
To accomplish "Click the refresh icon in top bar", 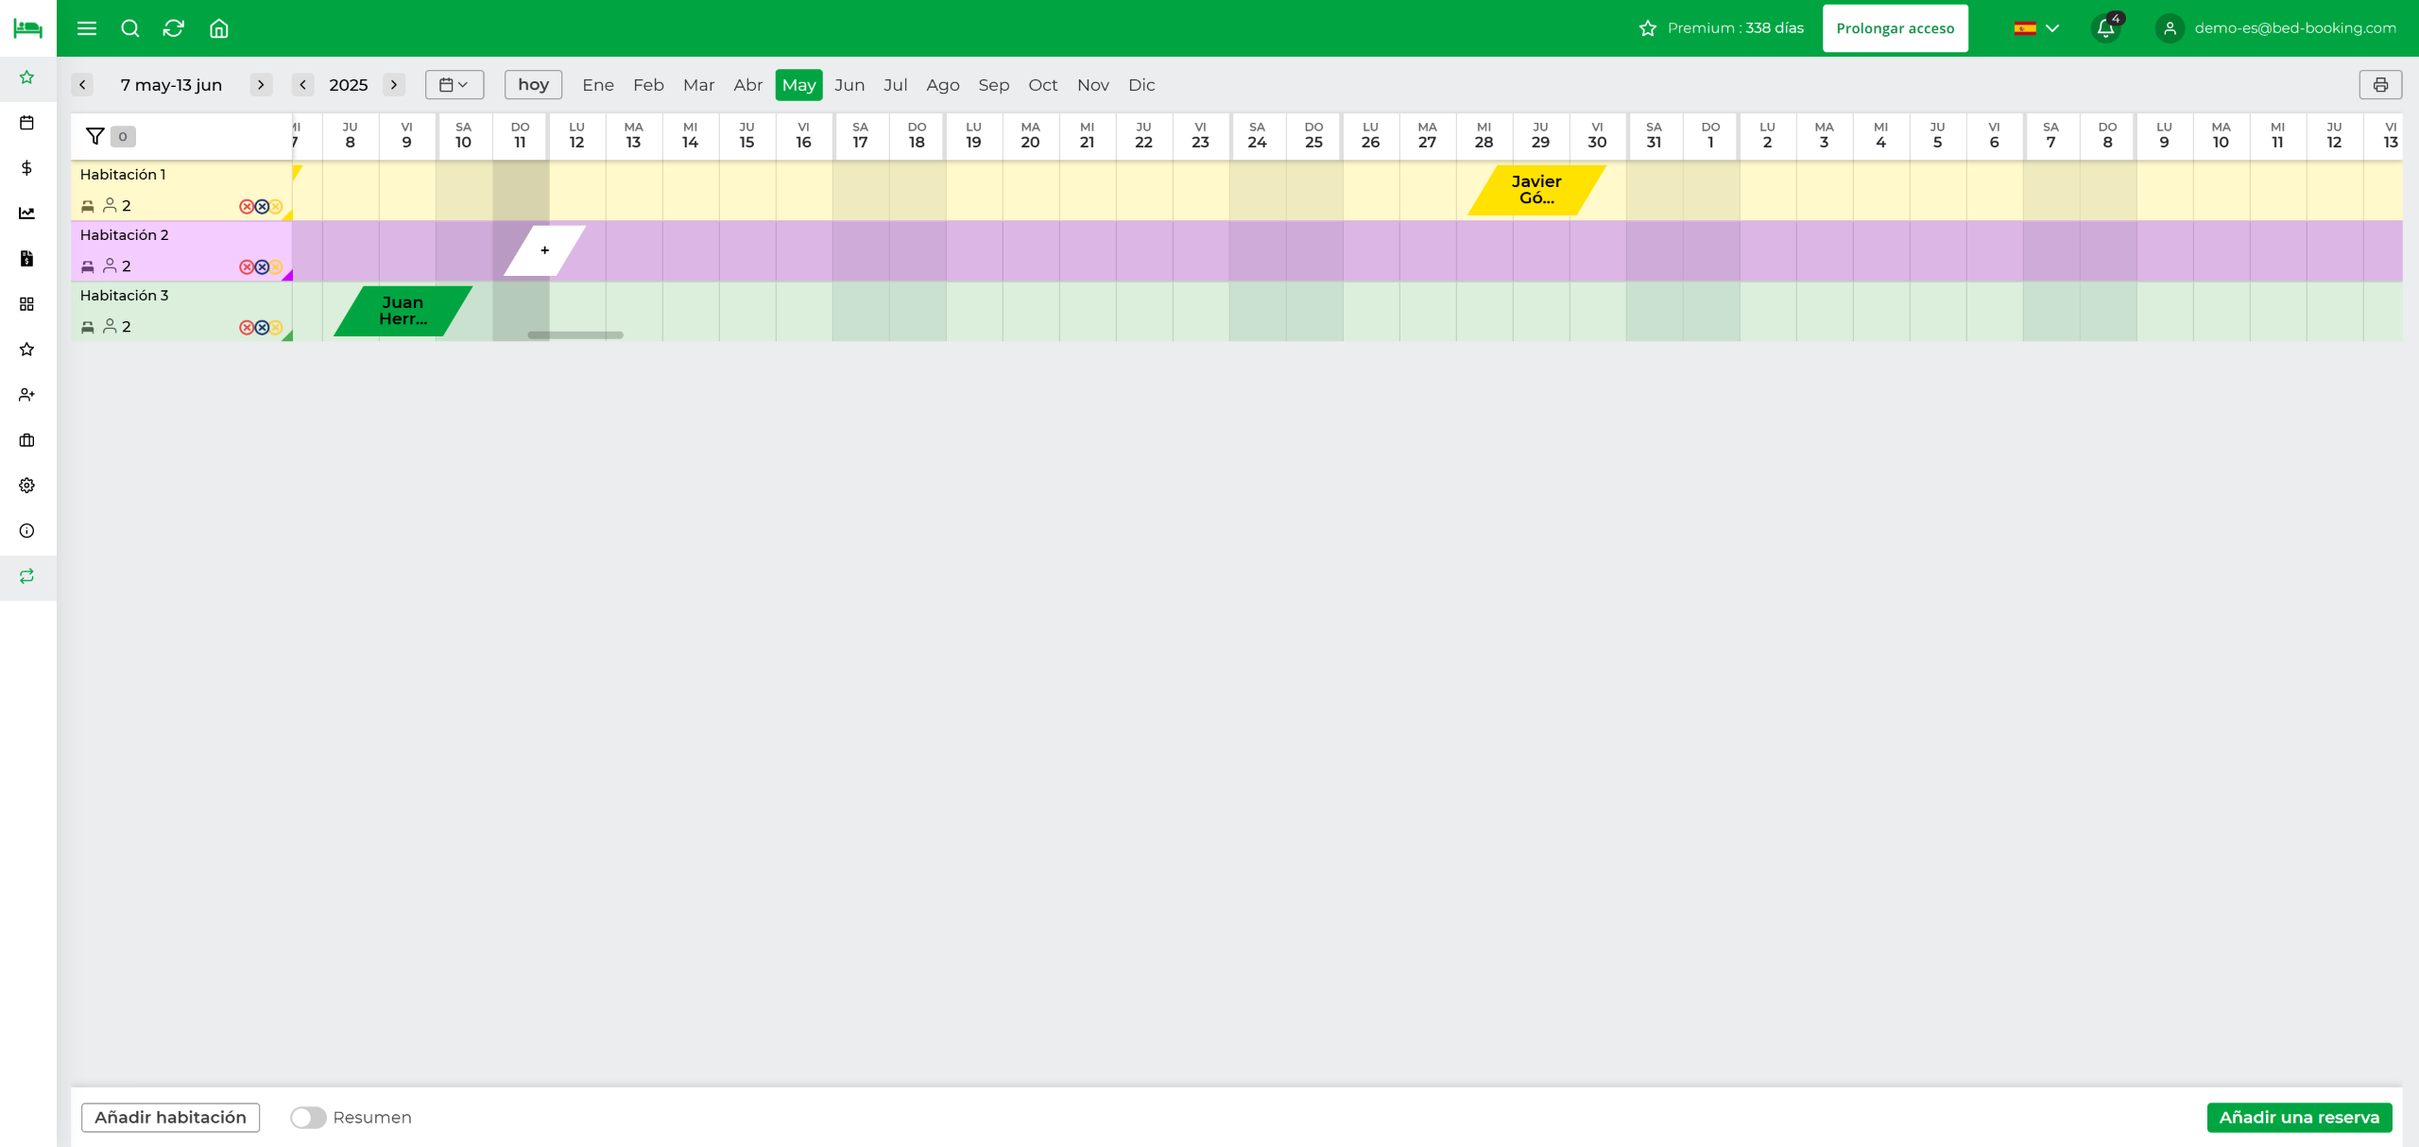I will (174, 28).
